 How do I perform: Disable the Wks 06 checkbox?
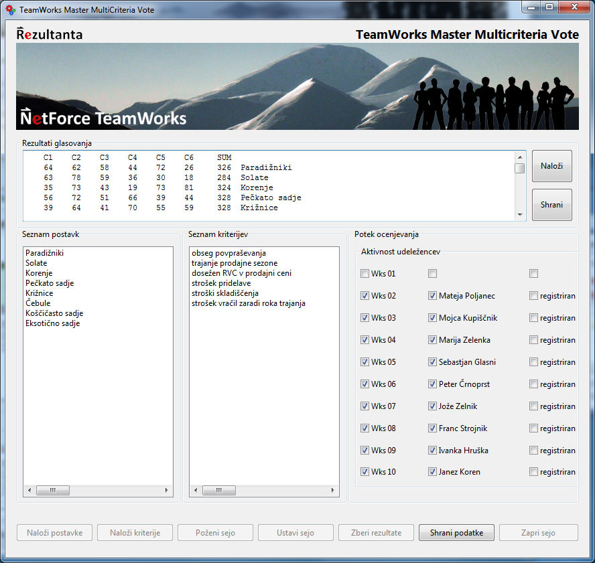coord(365,384)
